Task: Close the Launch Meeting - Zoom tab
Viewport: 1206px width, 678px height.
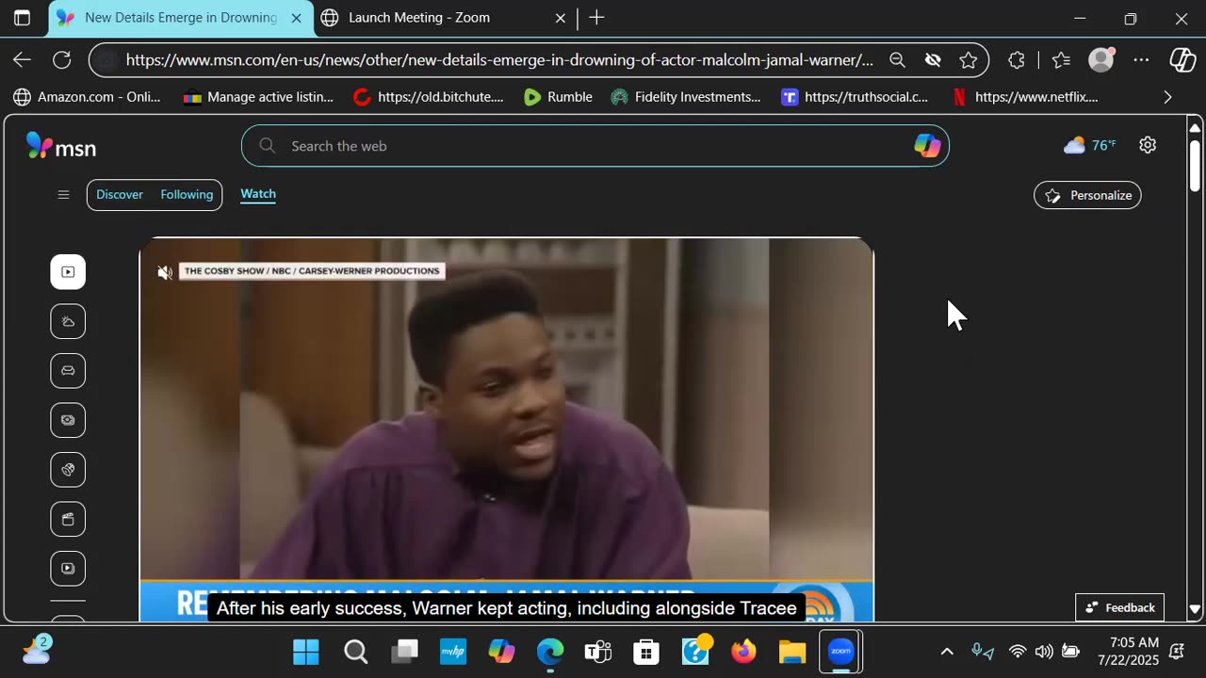Action: click(560, 18)
